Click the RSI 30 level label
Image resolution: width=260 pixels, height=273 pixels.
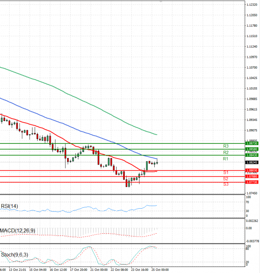247,211
